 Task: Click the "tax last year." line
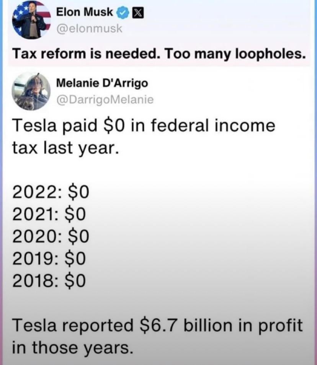64,147
